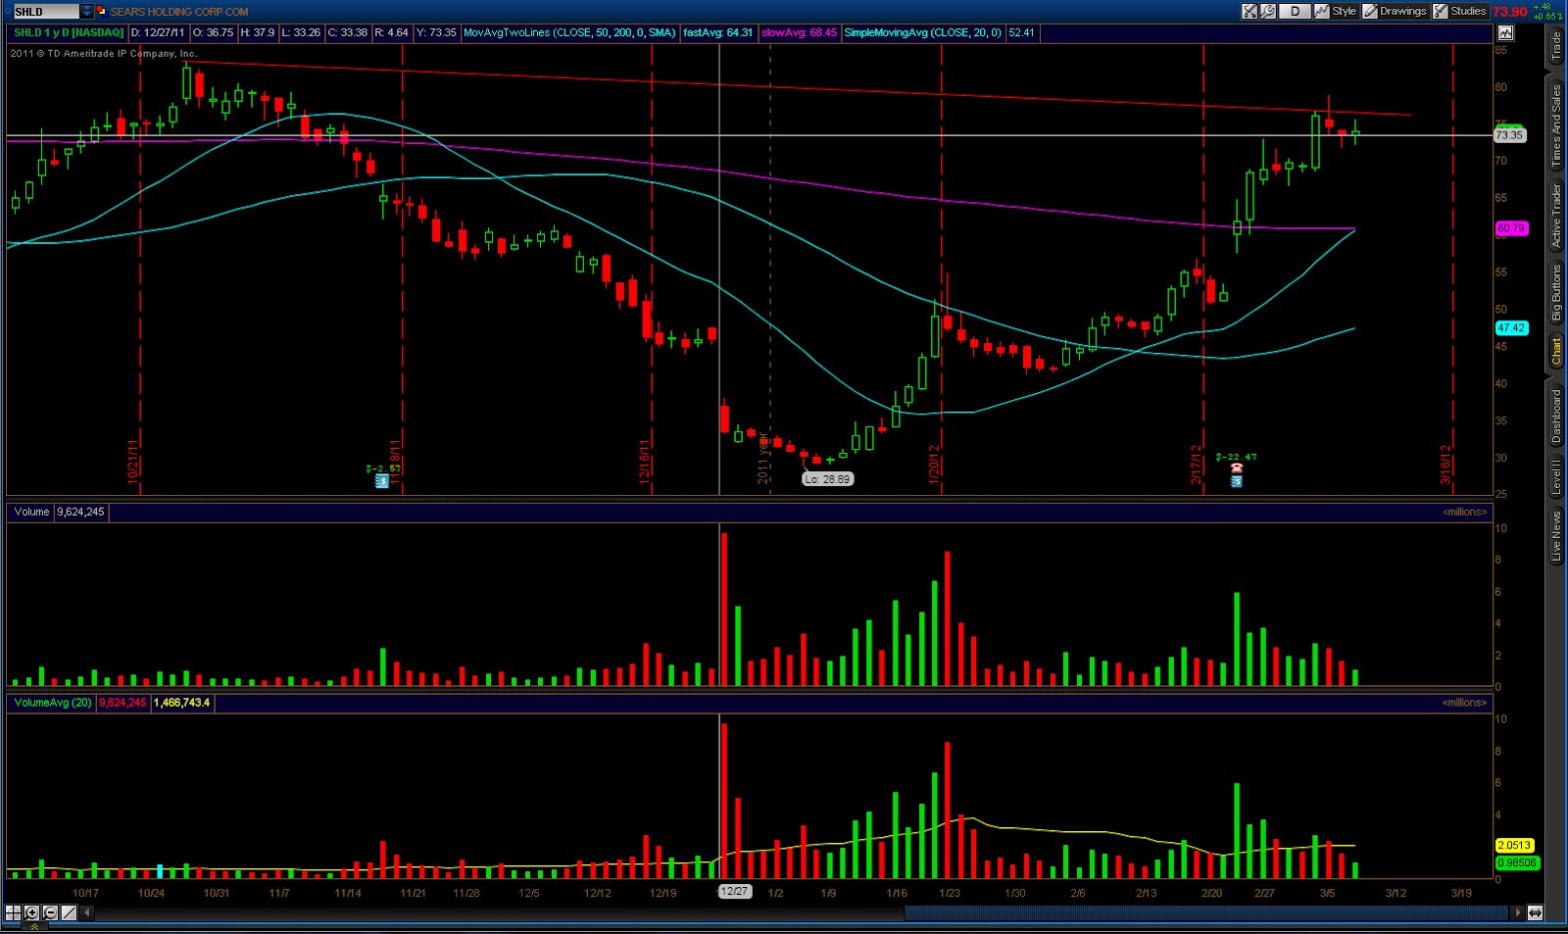
Task: Open the Big Buttons side tab
Action: tap(1555, 292)
